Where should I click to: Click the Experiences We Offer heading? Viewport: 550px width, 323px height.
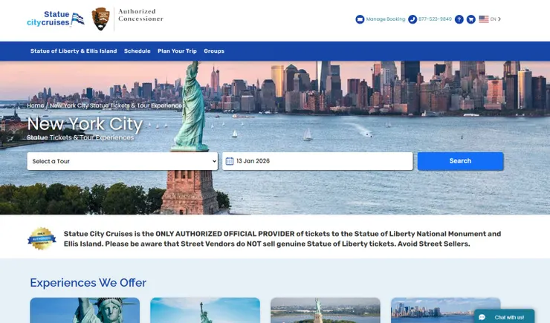(88, 282)
